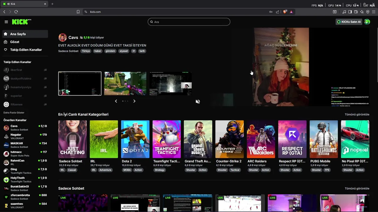The height and width of the screenshot is (212, 378).
Task: Toggle notifications for ilkerfirat channel
Action: click(x=45, y=70)
